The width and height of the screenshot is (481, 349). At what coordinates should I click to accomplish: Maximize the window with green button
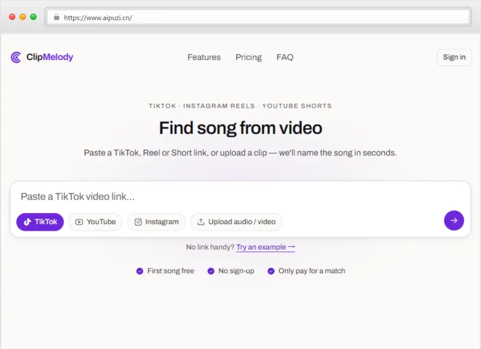point(34,17)
